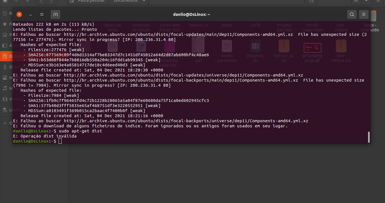Click the 'Baixados 222 kB em 2s' line
This screenshot has width=385, height=203.
coord(54,24)
